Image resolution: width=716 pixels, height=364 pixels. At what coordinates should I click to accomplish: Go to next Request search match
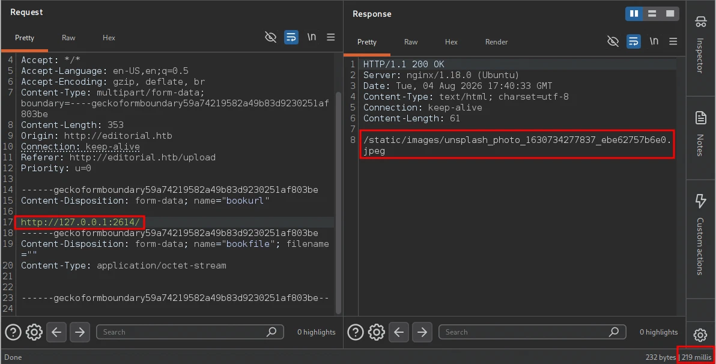coord(80,332)
